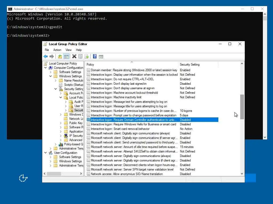Click the '10 logons' setting value

click(186, 111)
